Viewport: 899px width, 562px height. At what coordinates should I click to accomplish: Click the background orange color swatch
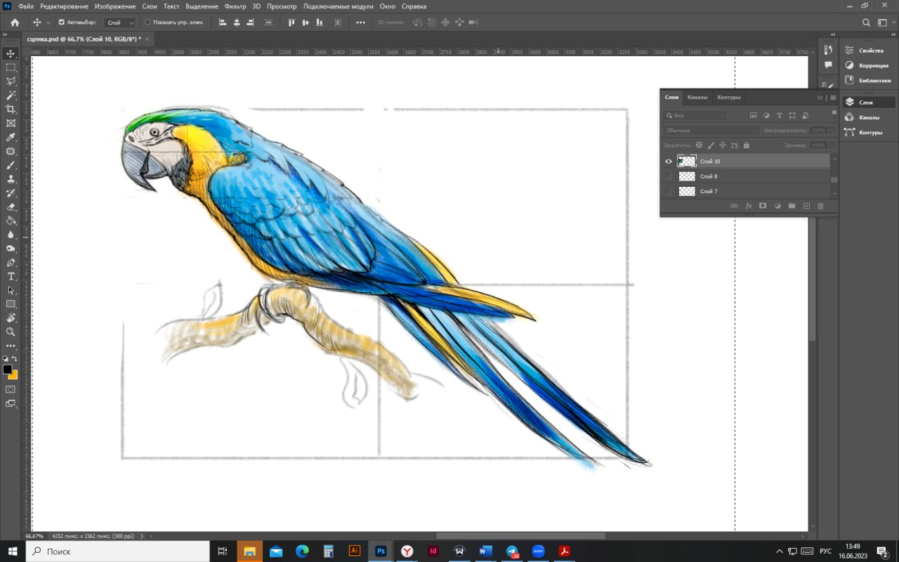(x=13, y=374)
